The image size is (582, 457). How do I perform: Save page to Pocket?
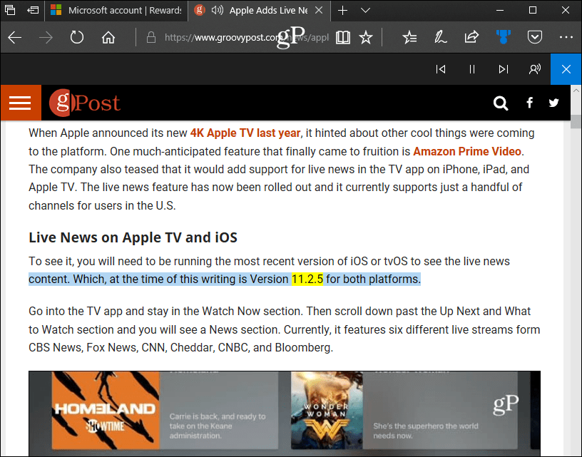click(534, 37)
